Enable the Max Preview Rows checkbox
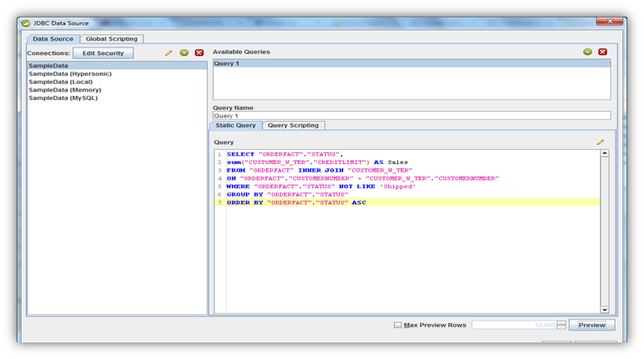 click(x=398, y=325)
